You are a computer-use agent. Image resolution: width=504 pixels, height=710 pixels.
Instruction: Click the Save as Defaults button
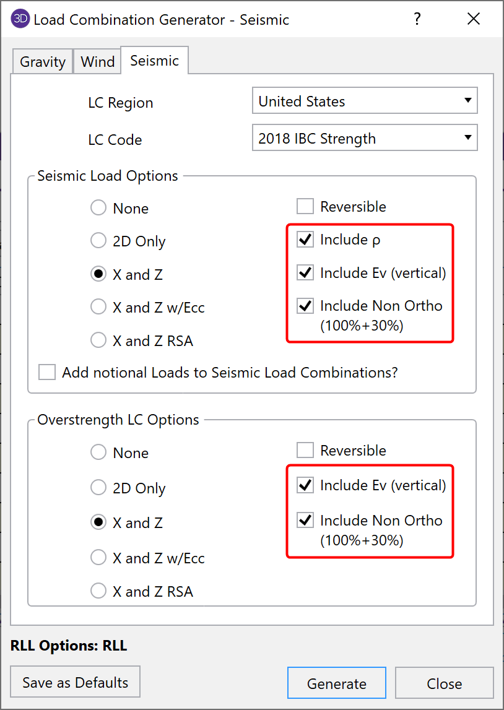[75, 682]
